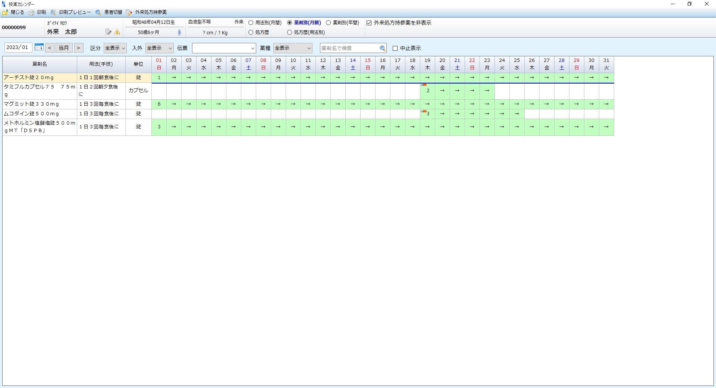The image size is (716, 388).
Task: Click the blue patient gender icon
Action: tap(179, 32)
